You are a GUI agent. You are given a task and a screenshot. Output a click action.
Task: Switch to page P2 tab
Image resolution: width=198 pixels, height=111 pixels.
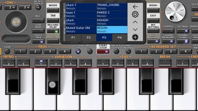pyautogui.click(x=89, y=38)
